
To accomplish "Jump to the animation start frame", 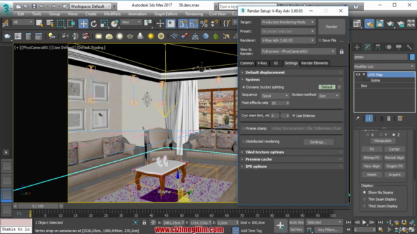I will [349, 222].
